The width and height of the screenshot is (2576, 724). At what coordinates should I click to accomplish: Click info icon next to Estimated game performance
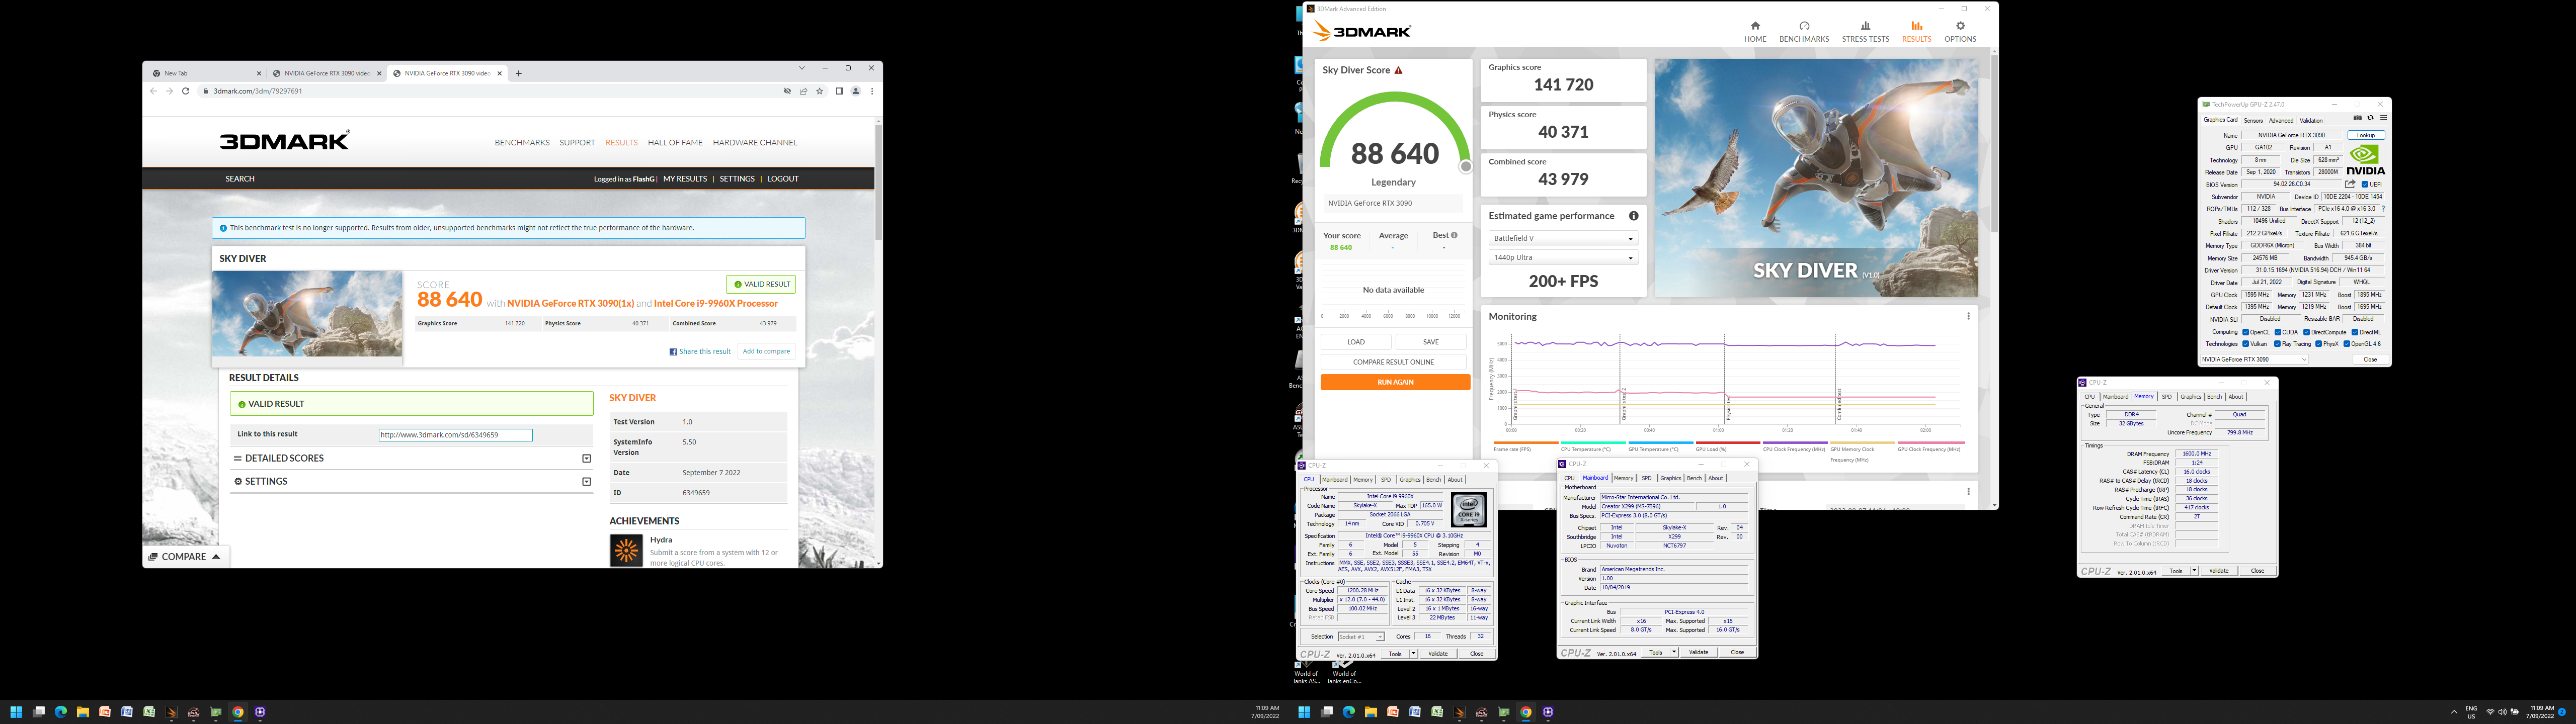pyautogui.click(x=1633, y=216)
